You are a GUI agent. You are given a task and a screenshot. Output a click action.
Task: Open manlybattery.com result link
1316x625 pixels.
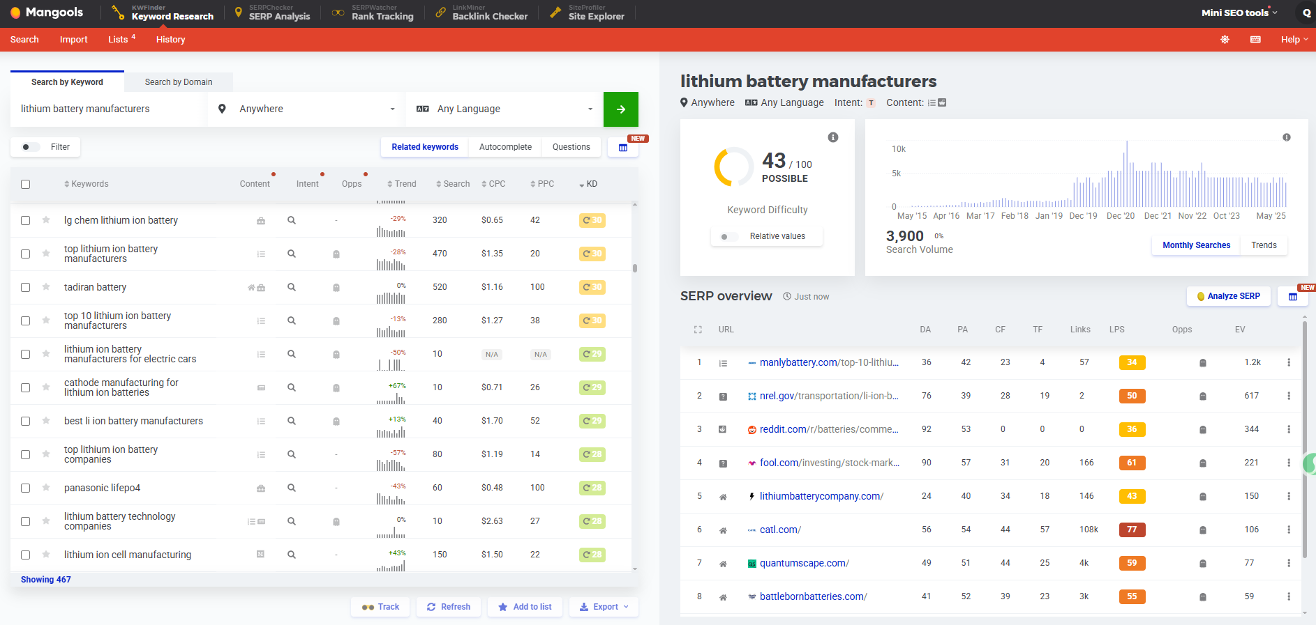point(829,362)
